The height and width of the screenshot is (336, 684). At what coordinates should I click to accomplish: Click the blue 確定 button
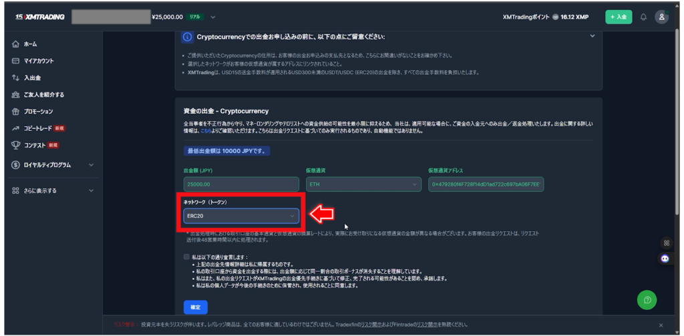[x=195, y=307]
